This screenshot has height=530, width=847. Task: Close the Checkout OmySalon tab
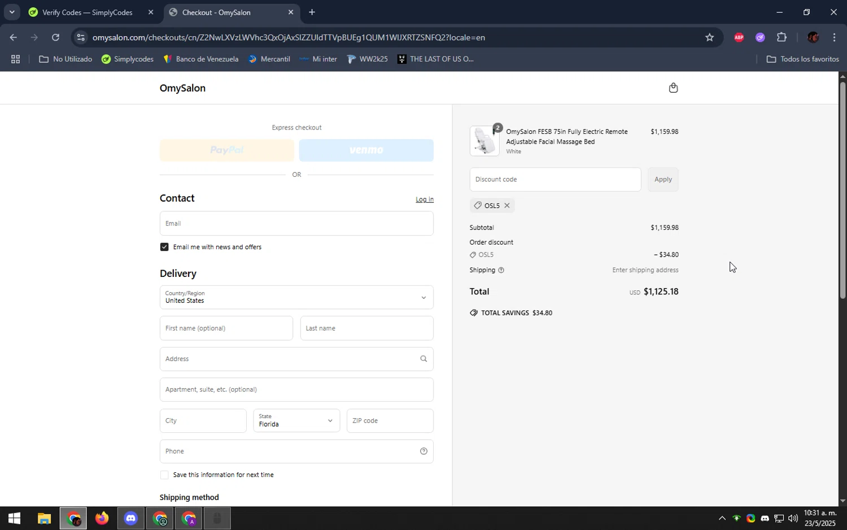pos(291,12)
